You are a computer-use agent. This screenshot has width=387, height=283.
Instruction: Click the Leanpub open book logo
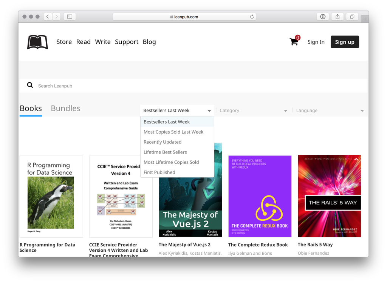pos(37,42)
